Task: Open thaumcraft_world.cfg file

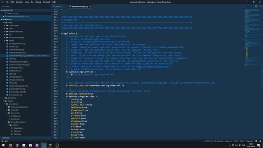Action: coord(17,92)
